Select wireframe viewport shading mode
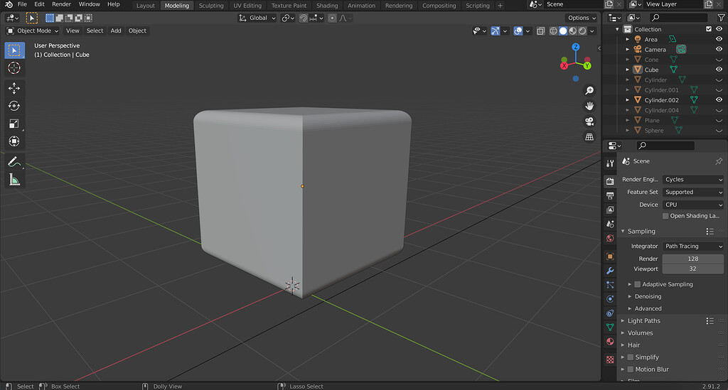This screenshot has width=728, height=390. point(553,31)
